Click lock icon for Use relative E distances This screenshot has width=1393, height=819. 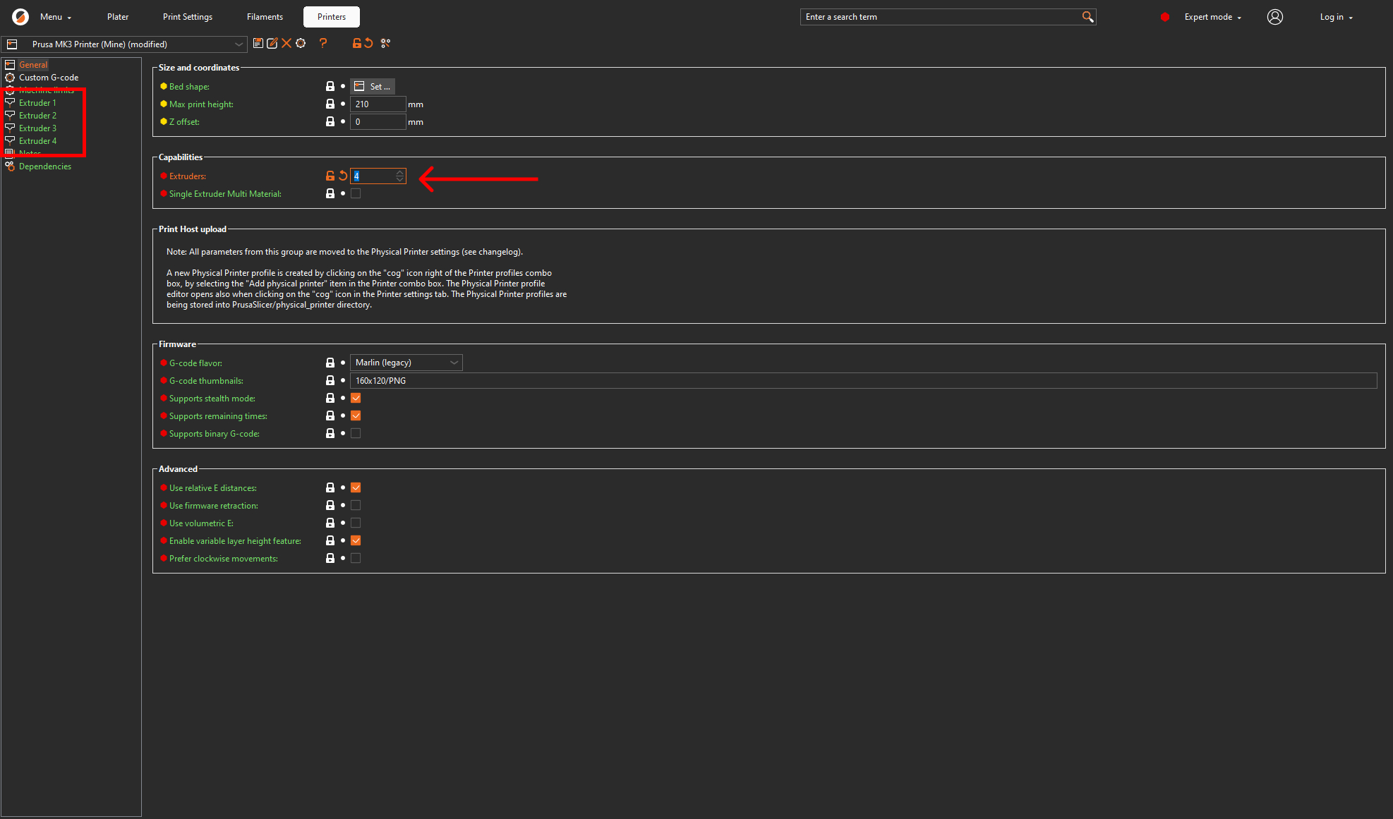[x=330, y=487]
